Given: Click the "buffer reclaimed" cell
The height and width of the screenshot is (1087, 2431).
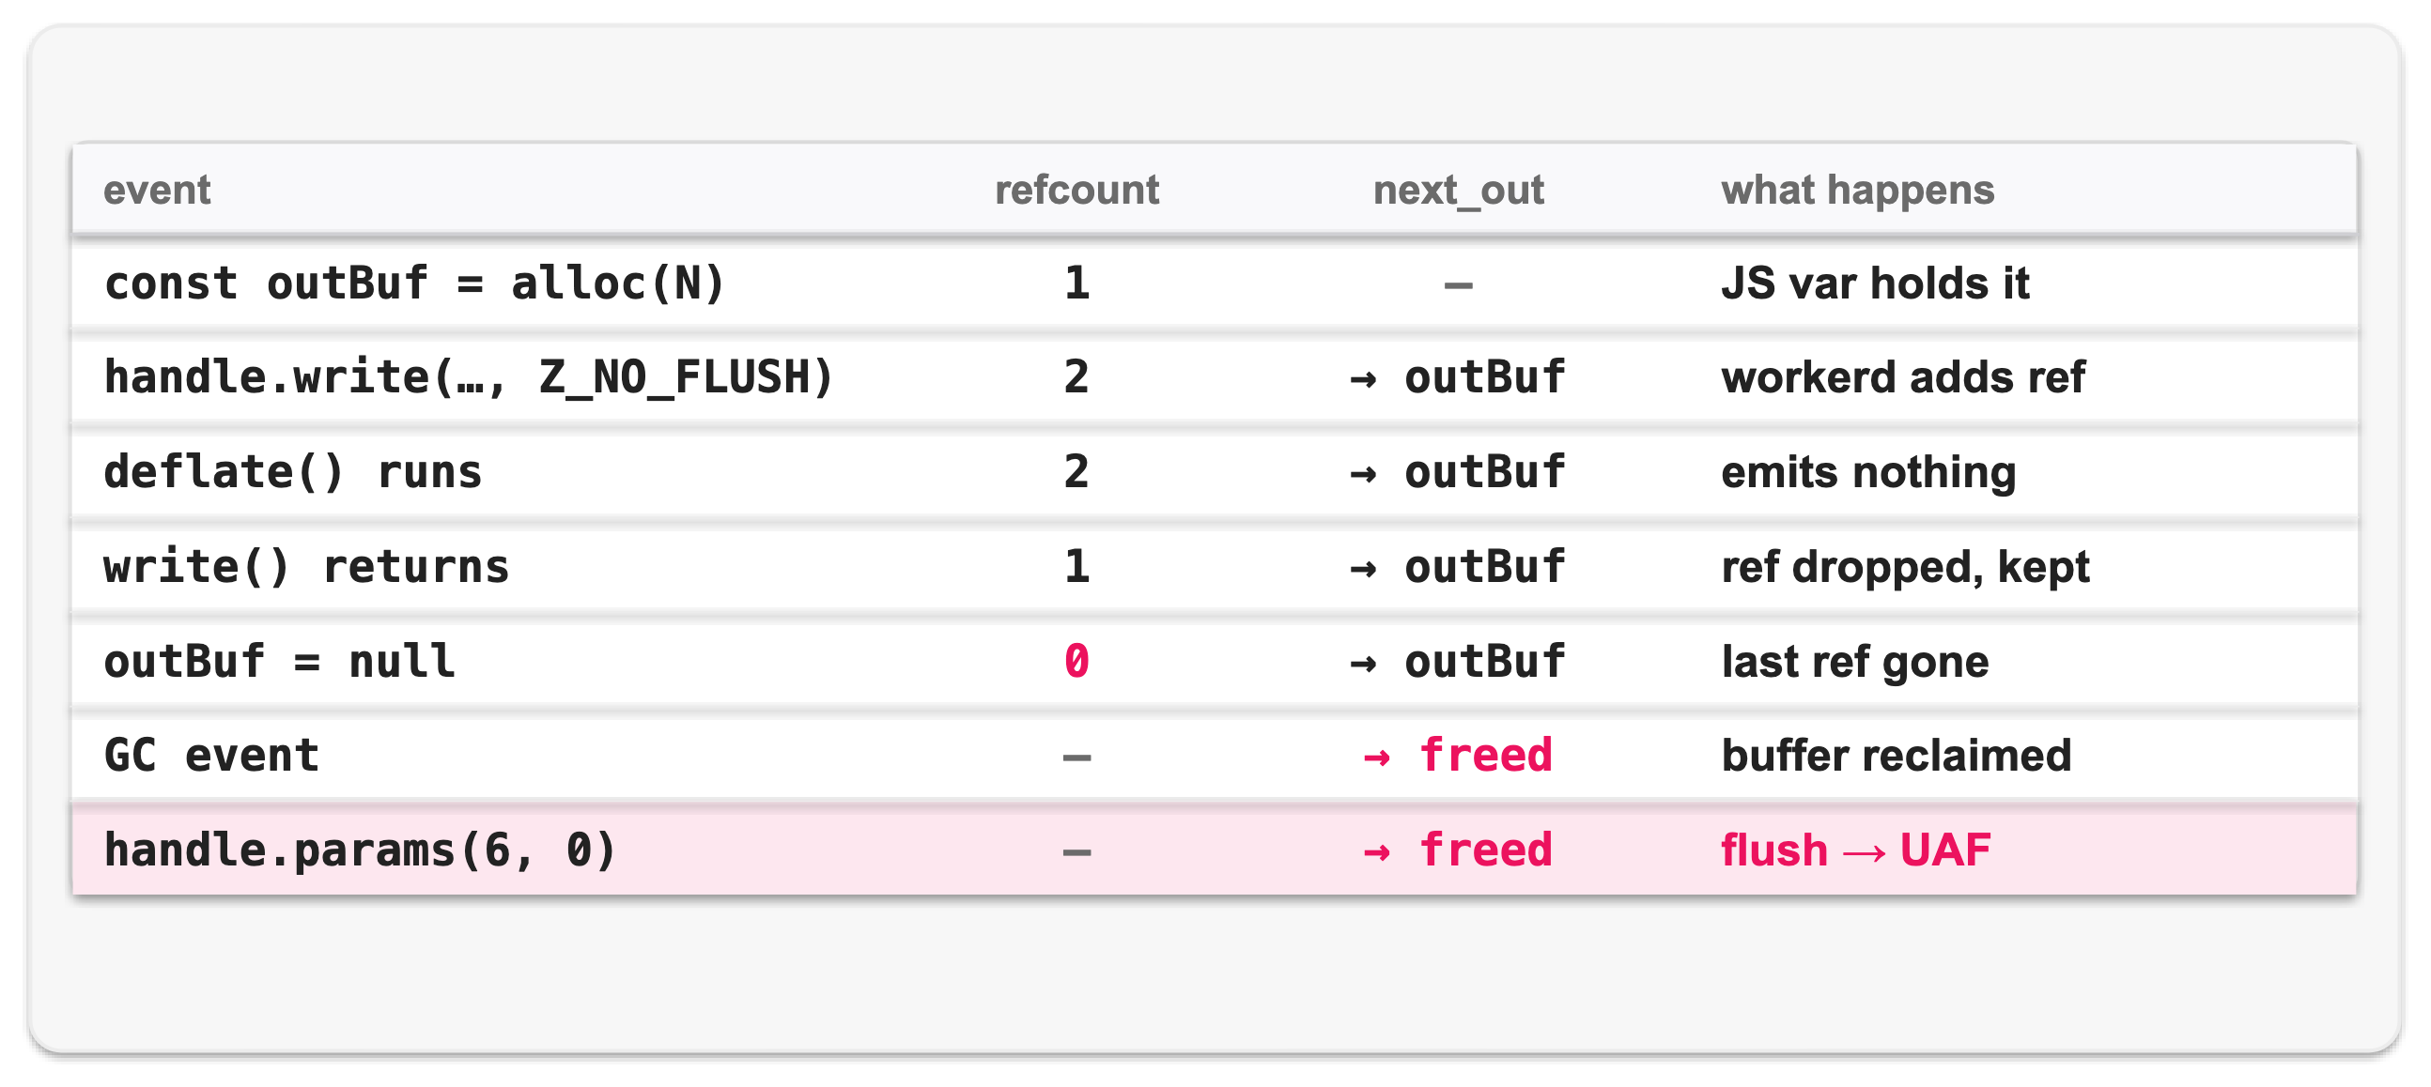Looking at the screenshot, I should pyautogui.click(x=1896, y=756).
